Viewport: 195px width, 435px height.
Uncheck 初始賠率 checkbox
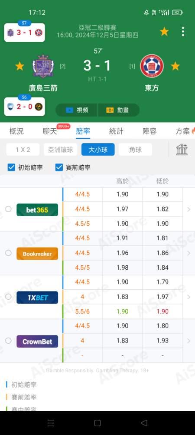click(x=11, y=167)
